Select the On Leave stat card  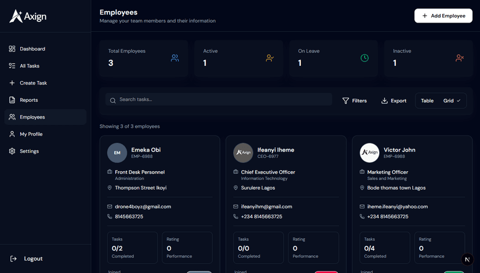(x=333, y=58)
